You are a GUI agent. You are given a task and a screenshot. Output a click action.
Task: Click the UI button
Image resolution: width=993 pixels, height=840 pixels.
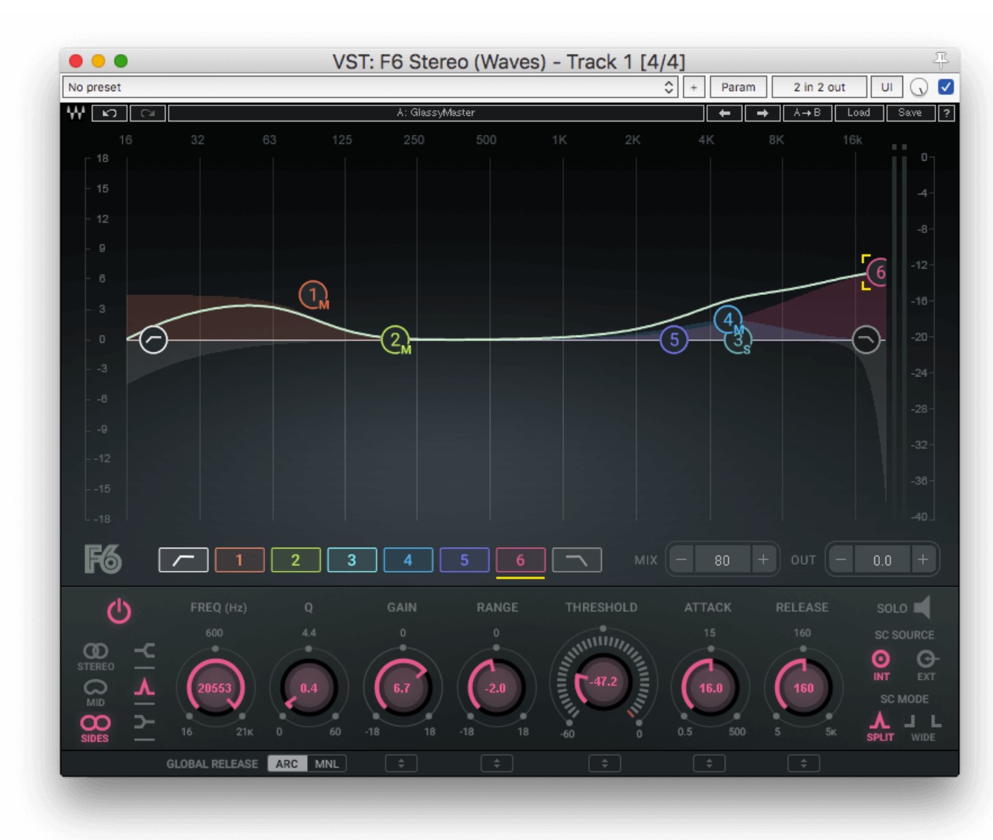pyautogui.click(x=887, y=87)
